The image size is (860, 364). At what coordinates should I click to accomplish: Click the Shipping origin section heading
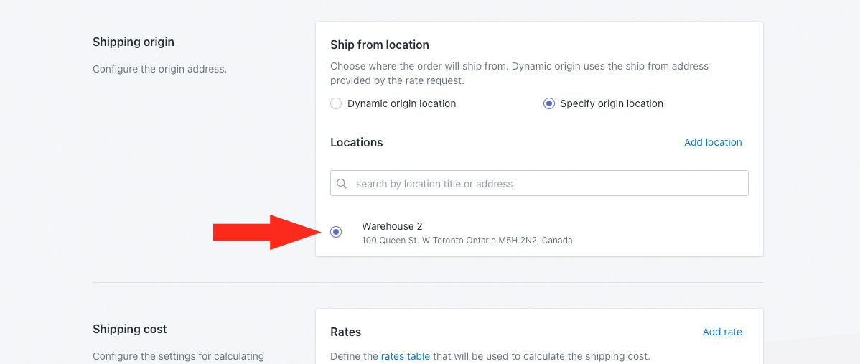(134, 42)
